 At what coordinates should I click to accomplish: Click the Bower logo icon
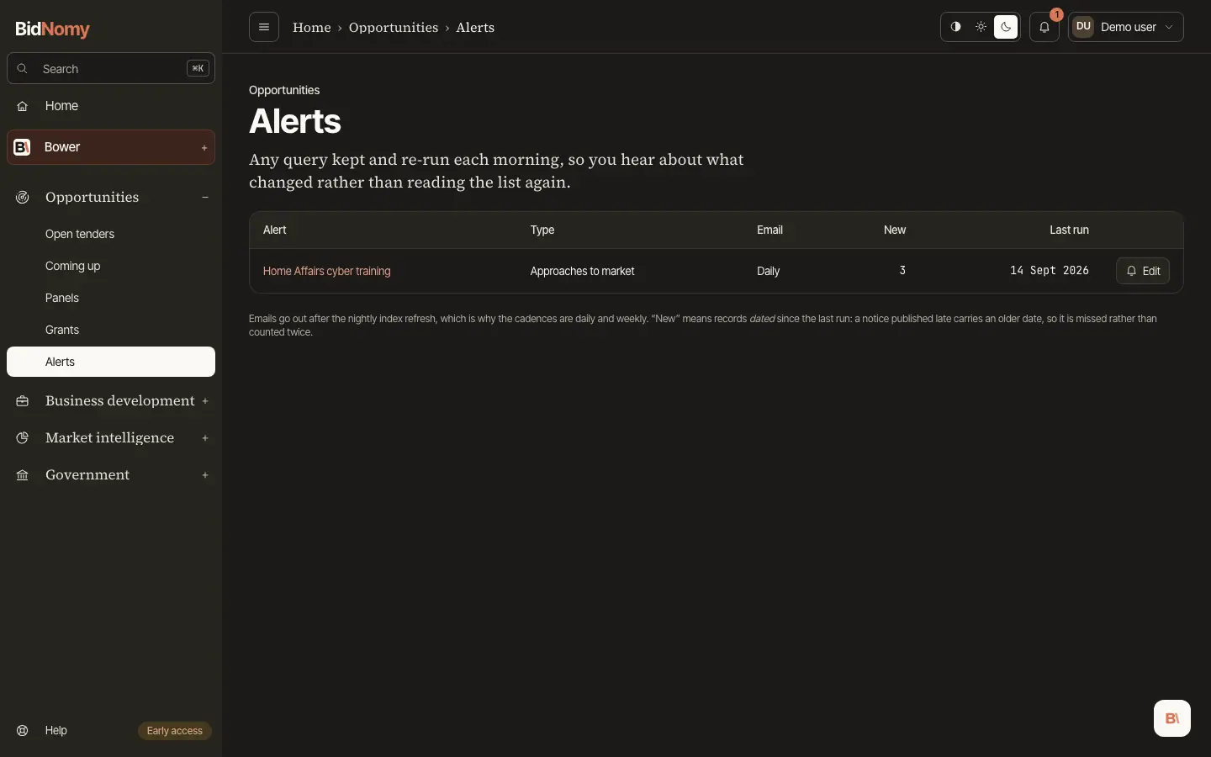pyautogui.click(x=23, y=147)
